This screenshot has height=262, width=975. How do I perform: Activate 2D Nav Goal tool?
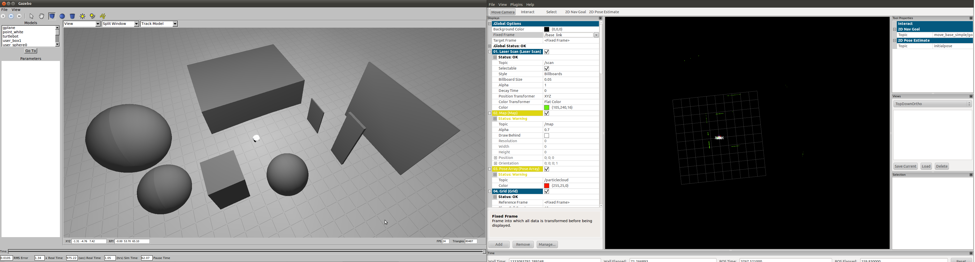tap(575, 12)
